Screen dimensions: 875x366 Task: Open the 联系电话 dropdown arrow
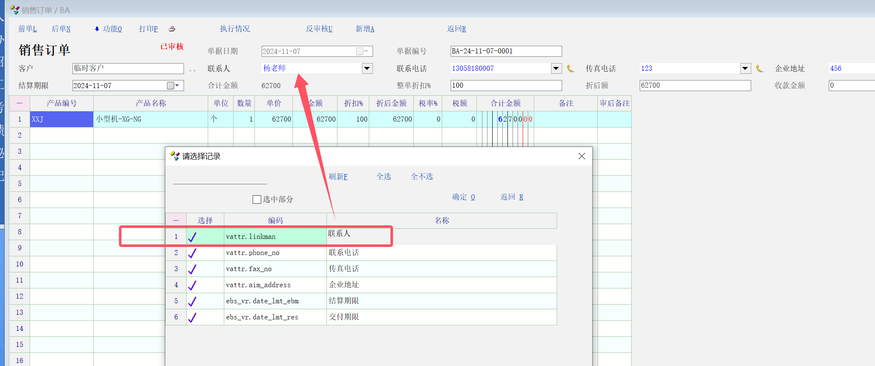click(x=556, y=69)
